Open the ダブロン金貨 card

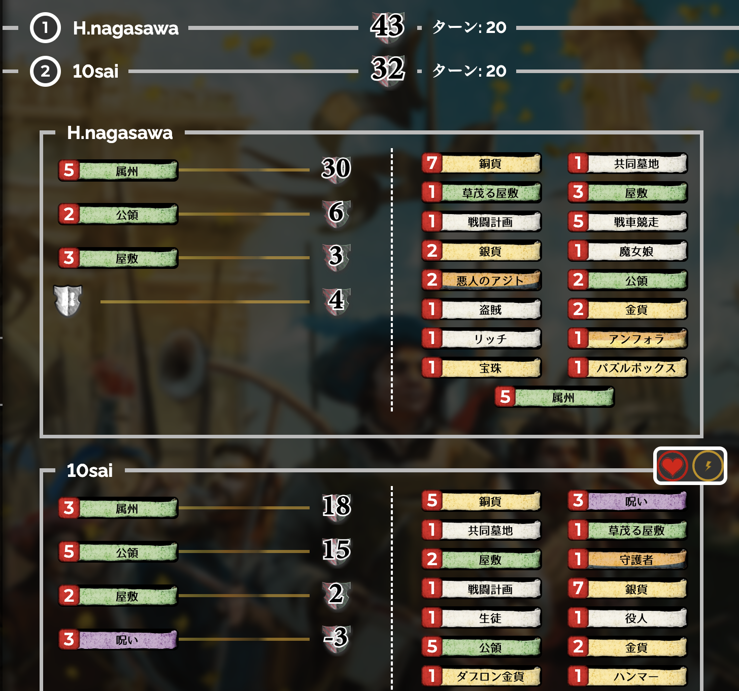pyautogui.click(x=482, y=676)
